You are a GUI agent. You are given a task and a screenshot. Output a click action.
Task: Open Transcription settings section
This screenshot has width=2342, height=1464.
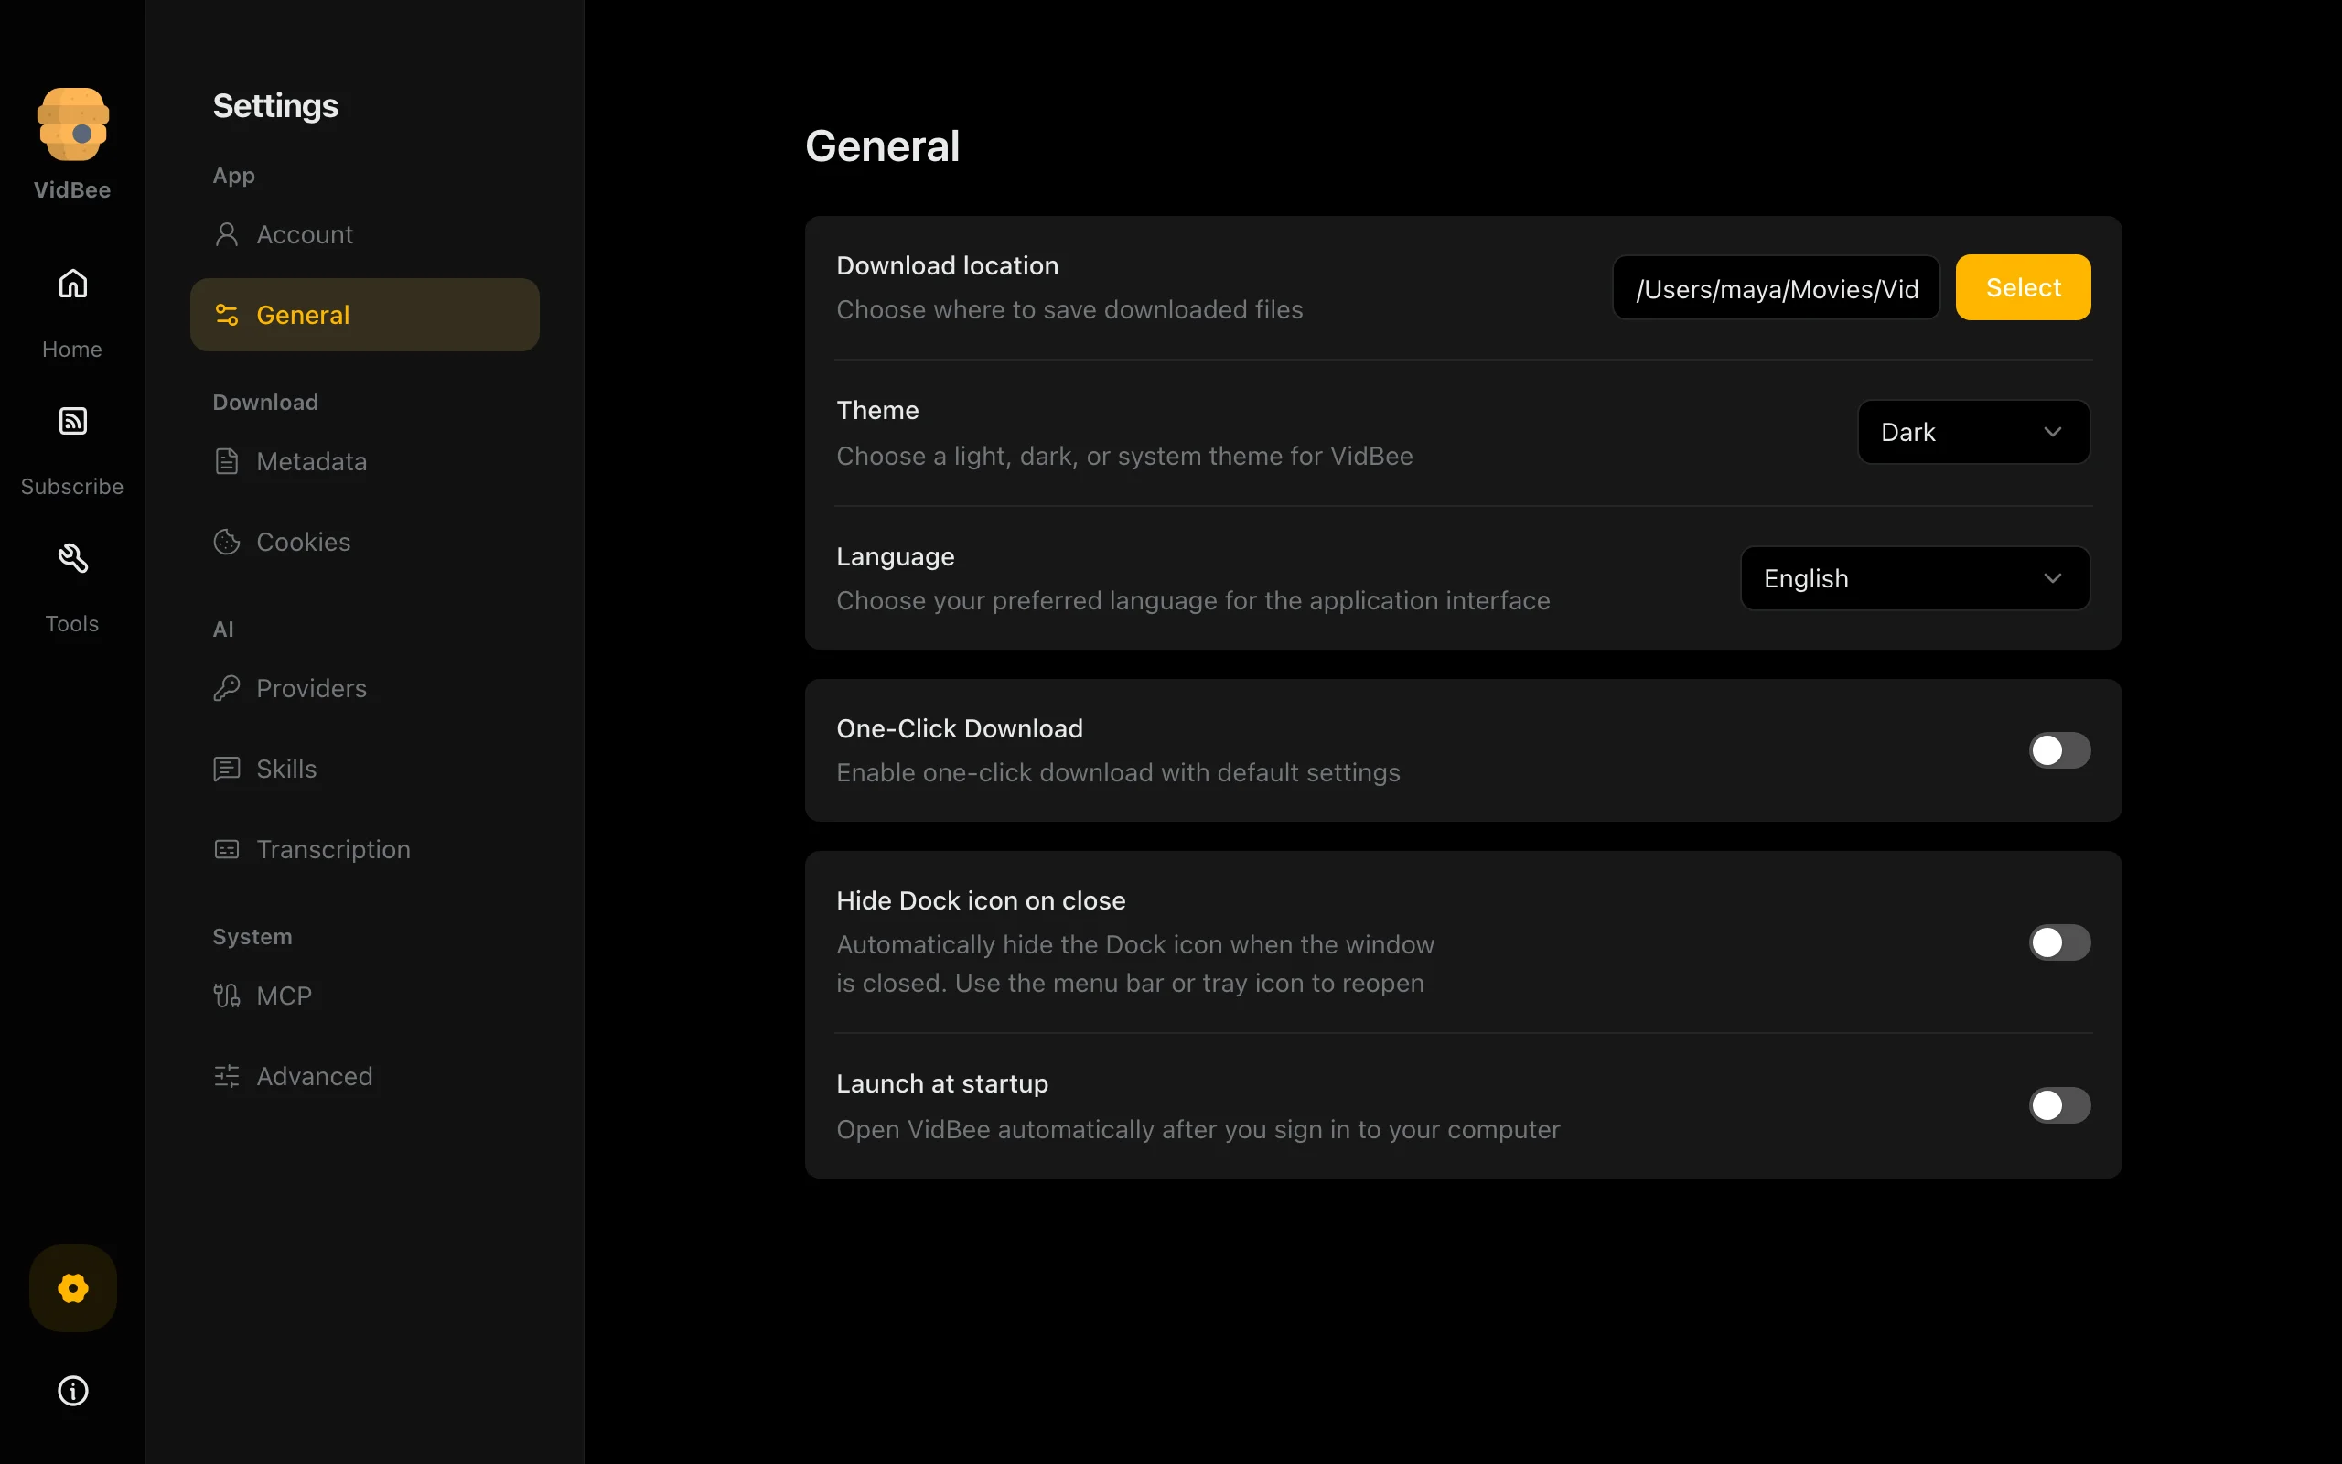click(365, 849)
